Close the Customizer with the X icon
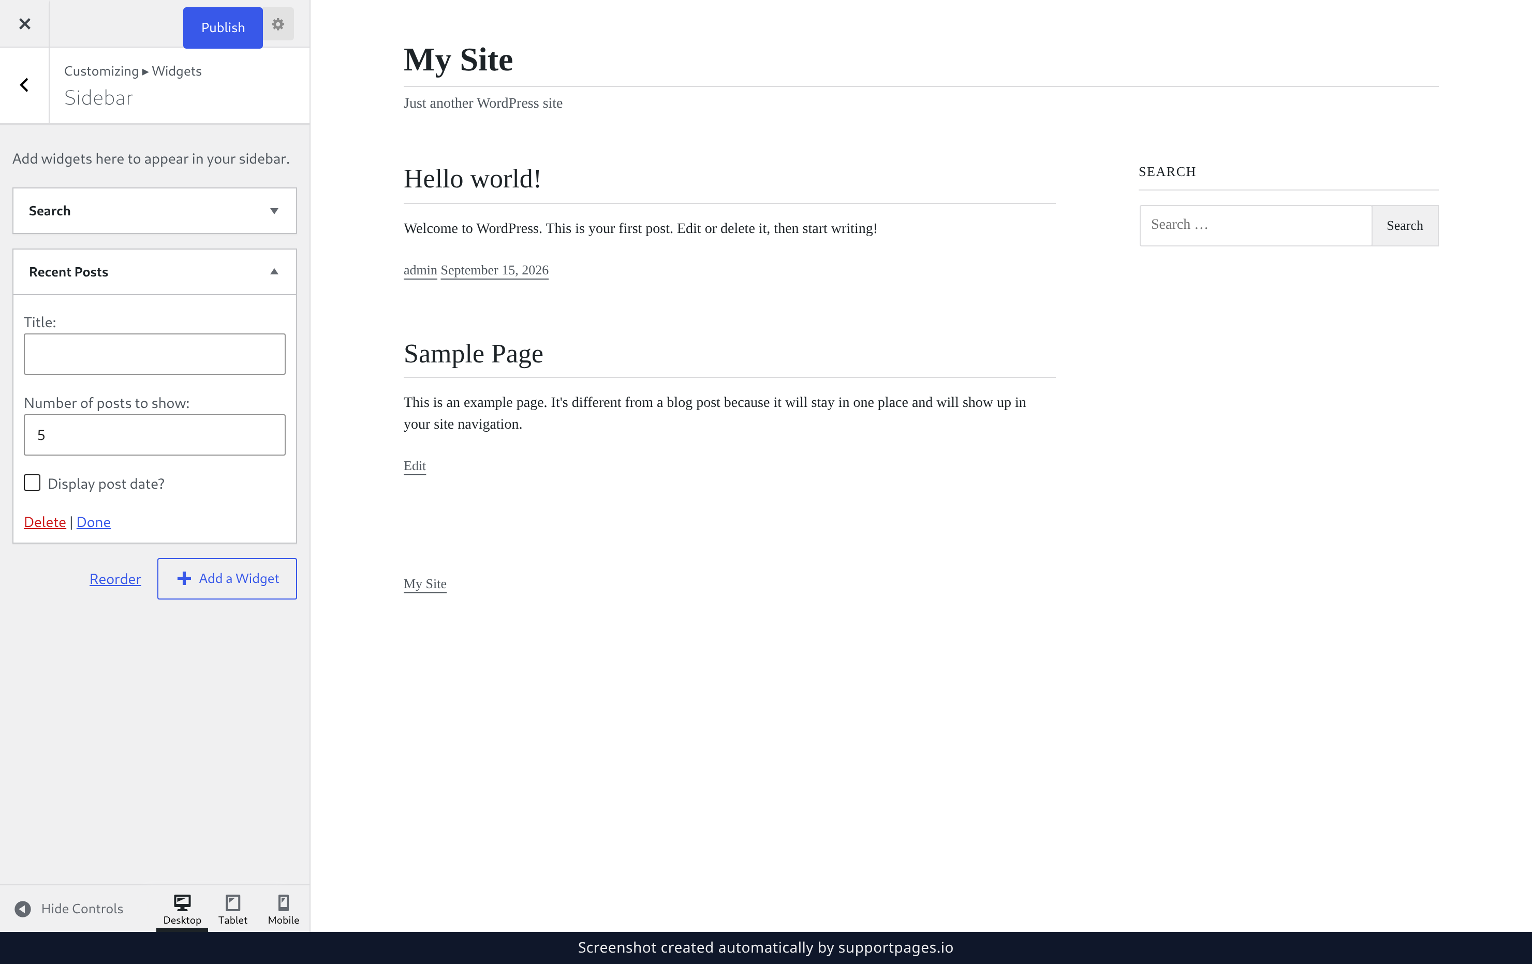This screenshot has width=1532, height=964. click(24, 24)
